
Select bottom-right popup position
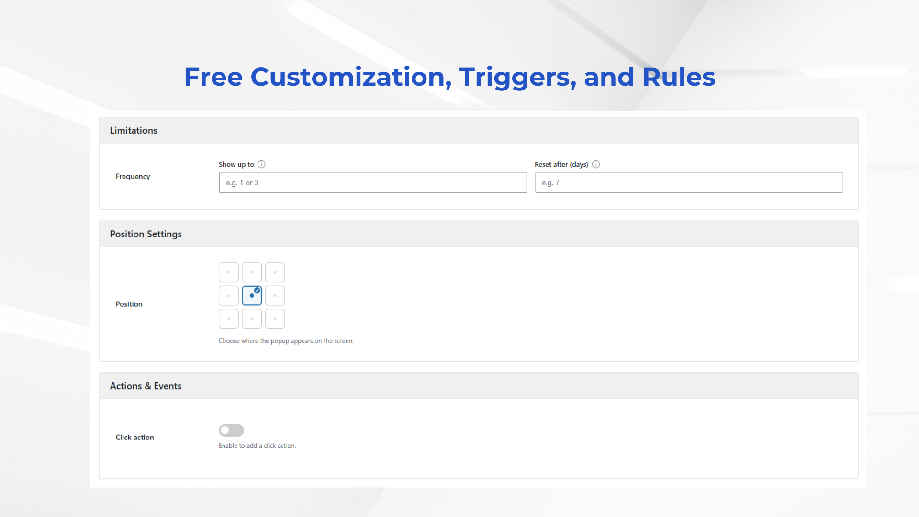275,319
